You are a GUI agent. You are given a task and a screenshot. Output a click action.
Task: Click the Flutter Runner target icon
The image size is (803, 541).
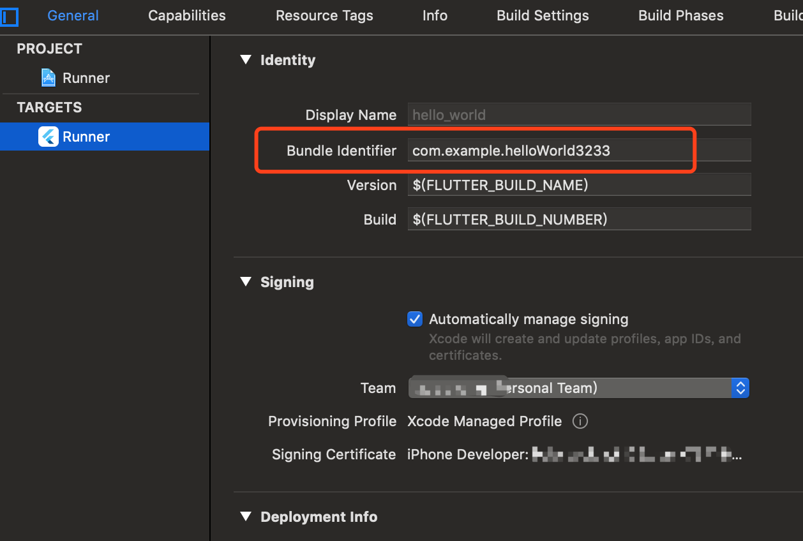(49, 137)
